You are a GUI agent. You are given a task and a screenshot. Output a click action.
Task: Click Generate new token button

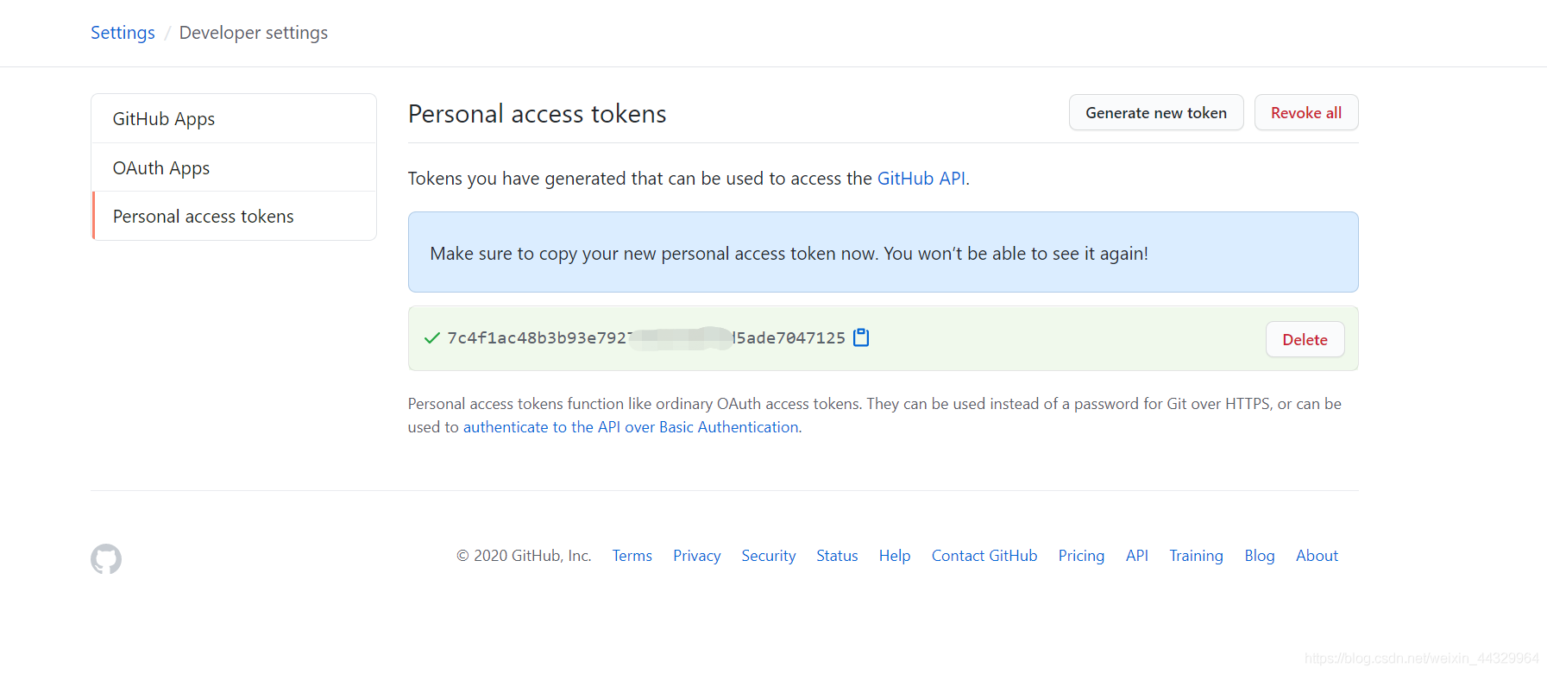tap(1155, 113)
